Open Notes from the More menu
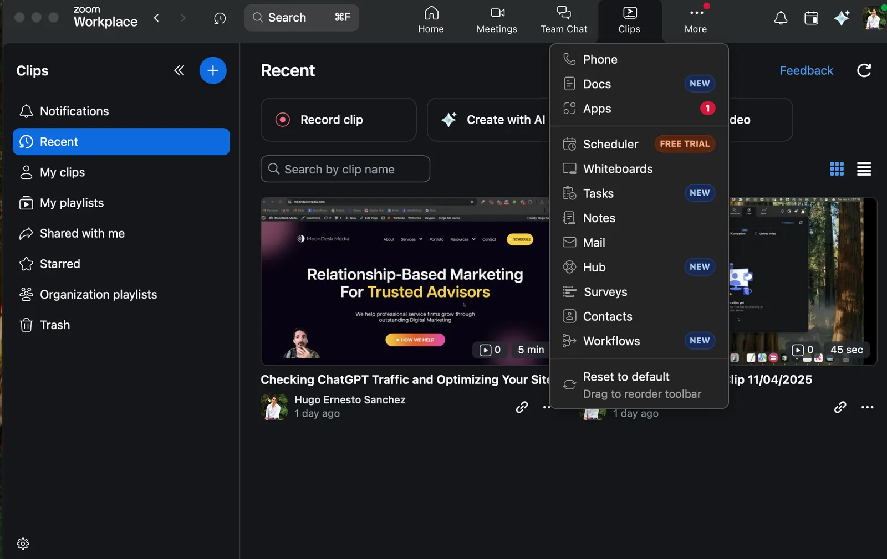887x559 pixels. click(x=639, y=218)
